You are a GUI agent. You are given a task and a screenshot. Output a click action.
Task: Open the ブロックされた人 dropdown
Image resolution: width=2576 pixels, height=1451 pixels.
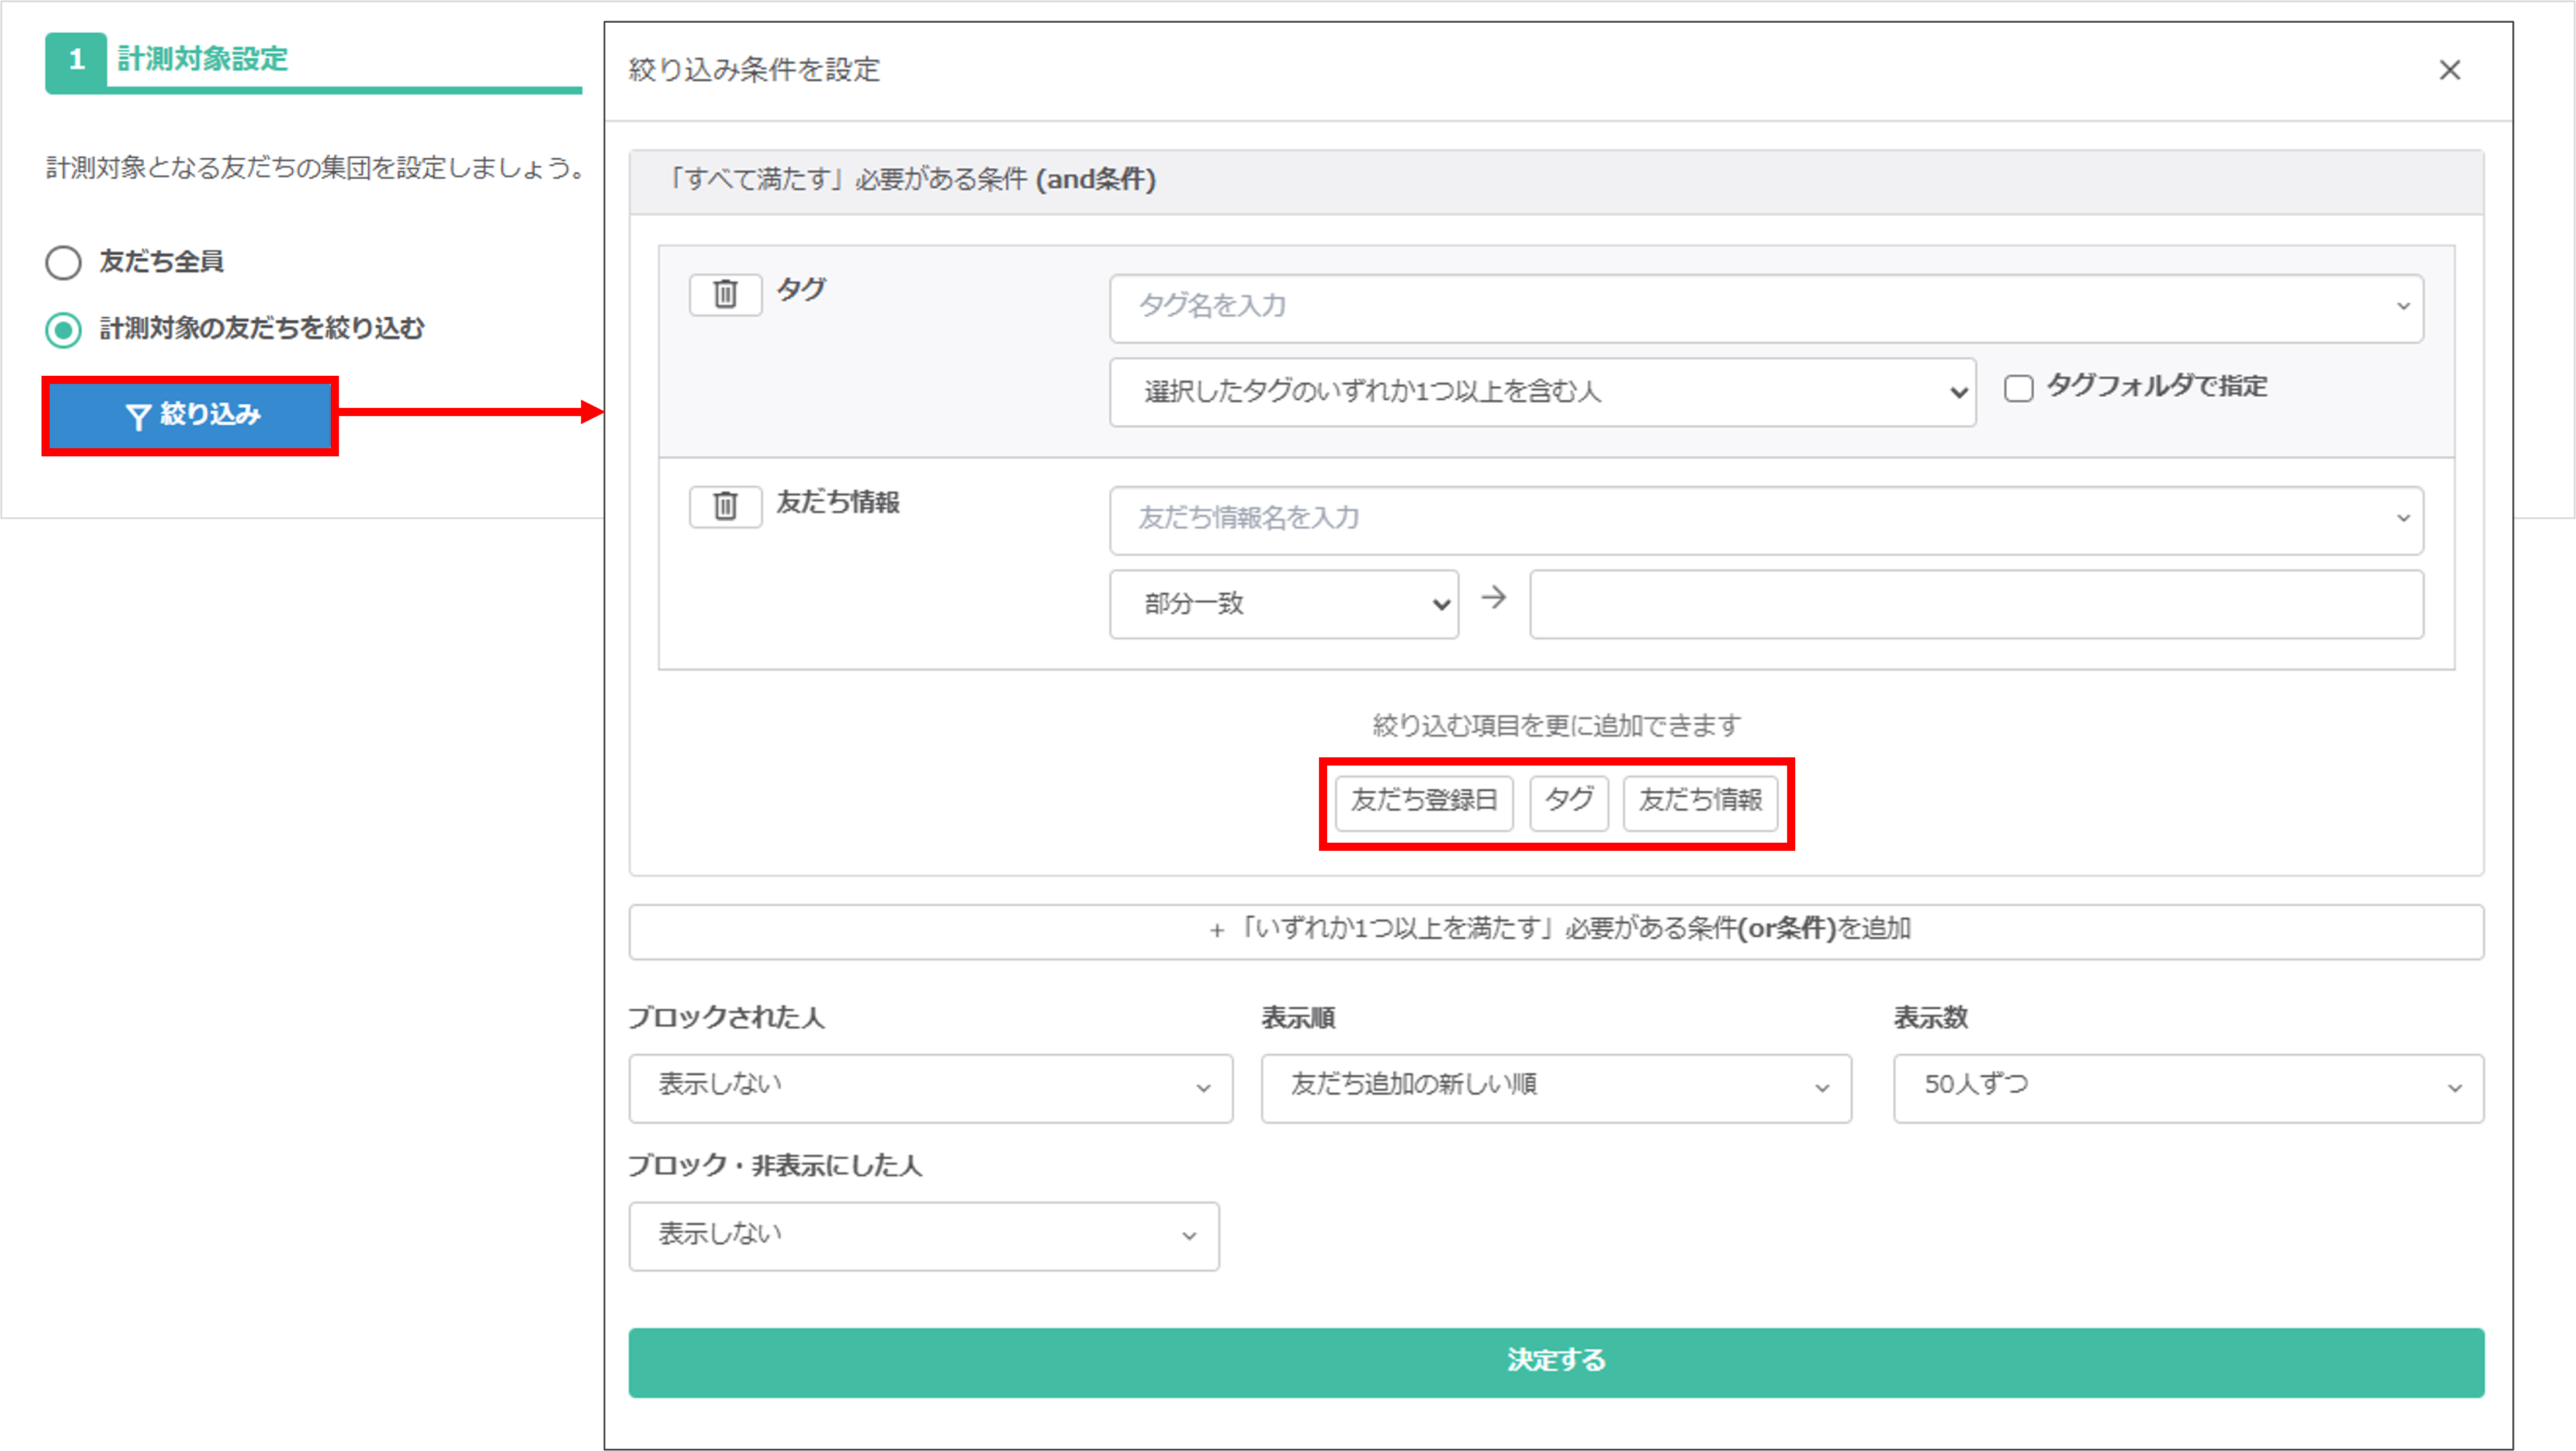(x=929, y=1087)
